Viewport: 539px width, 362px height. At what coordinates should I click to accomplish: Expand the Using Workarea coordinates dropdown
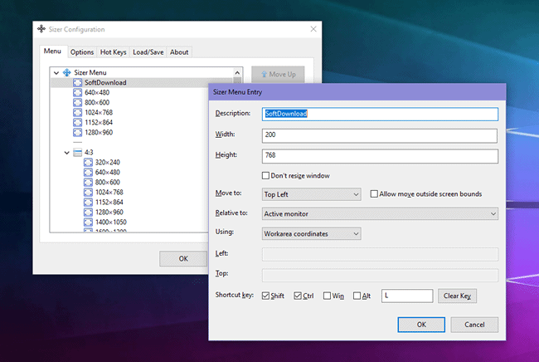pos(311,234)
